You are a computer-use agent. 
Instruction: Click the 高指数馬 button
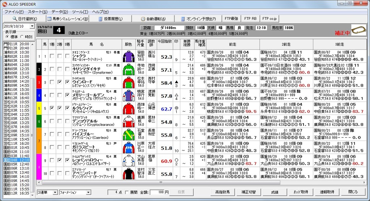222,192
